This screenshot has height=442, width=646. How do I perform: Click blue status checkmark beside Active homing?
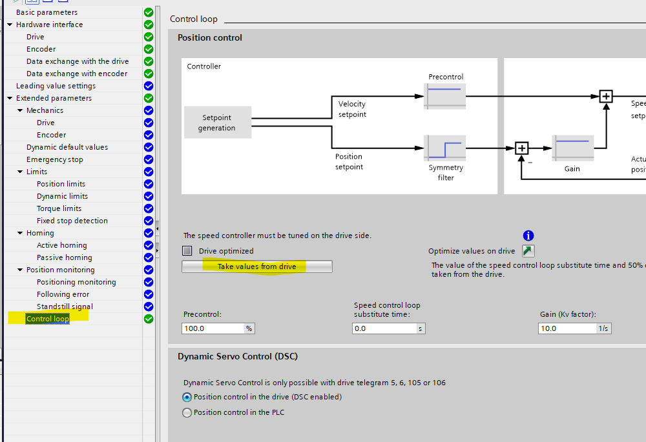149,245
